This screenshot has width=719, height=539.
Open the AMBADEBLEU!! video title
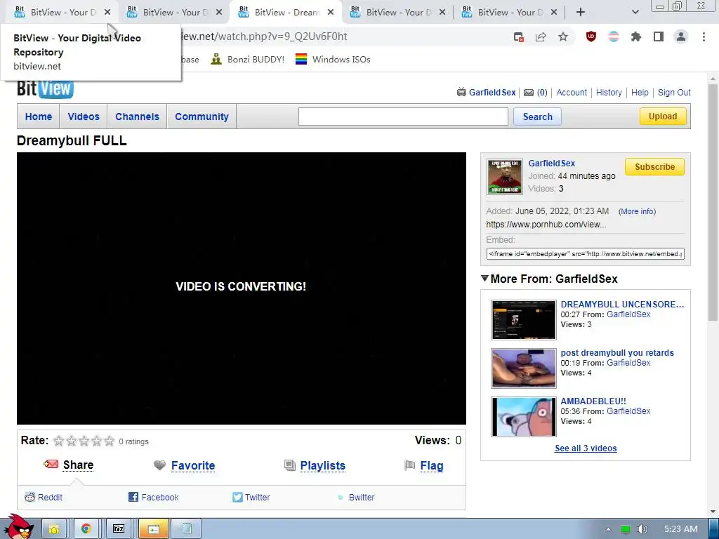[x=593, y=401]
